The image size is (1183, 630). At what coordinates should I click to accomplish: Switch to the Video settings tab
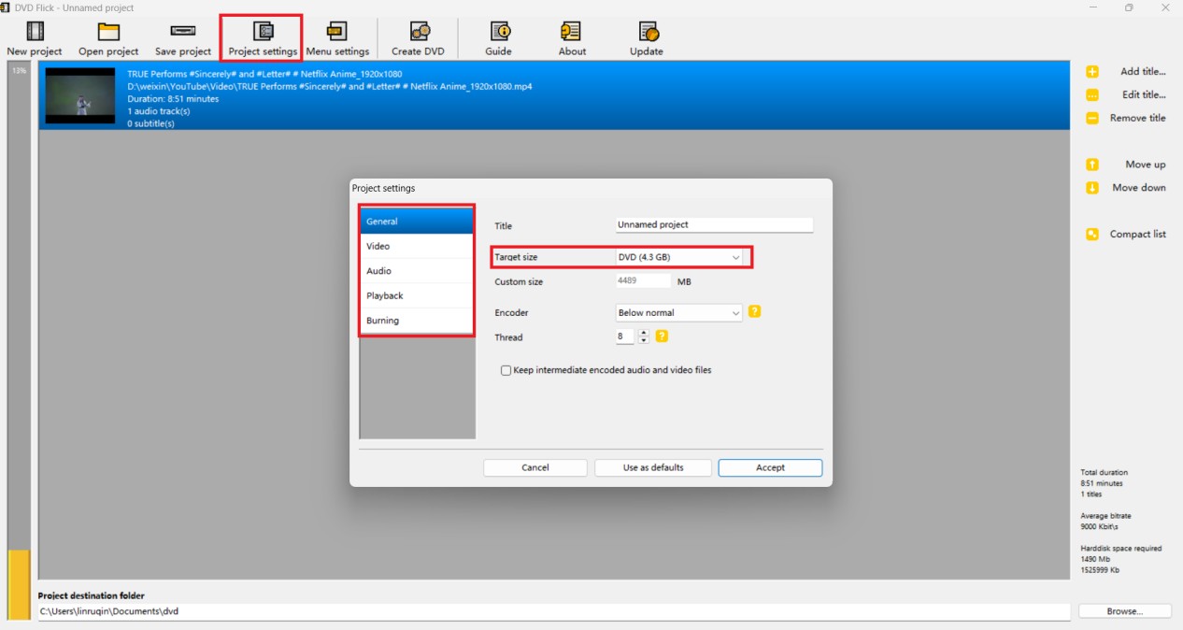click(x=417, y=246)
